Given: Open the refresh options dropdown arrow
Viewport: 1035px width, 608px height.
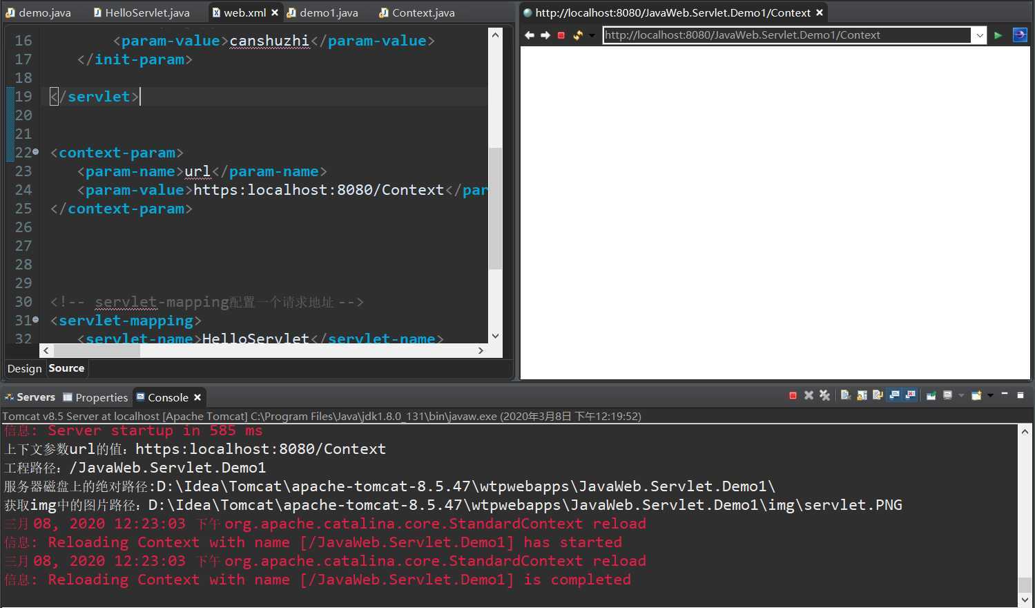Looking at the screenshot, I should coord(592,35).
